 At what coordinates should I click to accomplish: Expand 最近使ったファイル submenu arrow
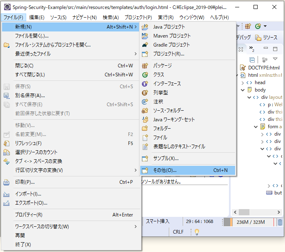click(135, 54)
